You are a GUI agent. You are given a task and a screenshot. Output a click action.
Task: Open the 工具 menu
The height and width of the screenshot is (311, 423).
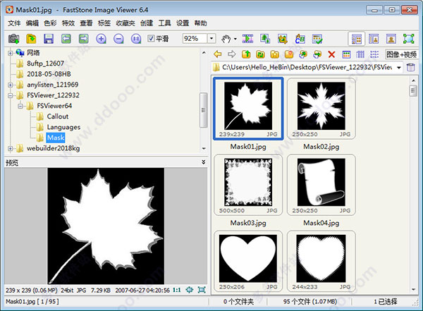(x=164, y=23)
